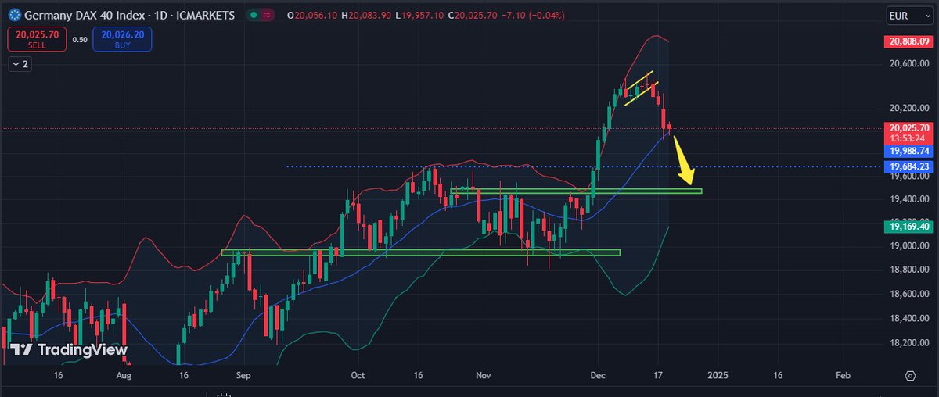This screenshot has width=939, height=397.
Task: Click the open value O20,056.10
Action: coord(313,16)
